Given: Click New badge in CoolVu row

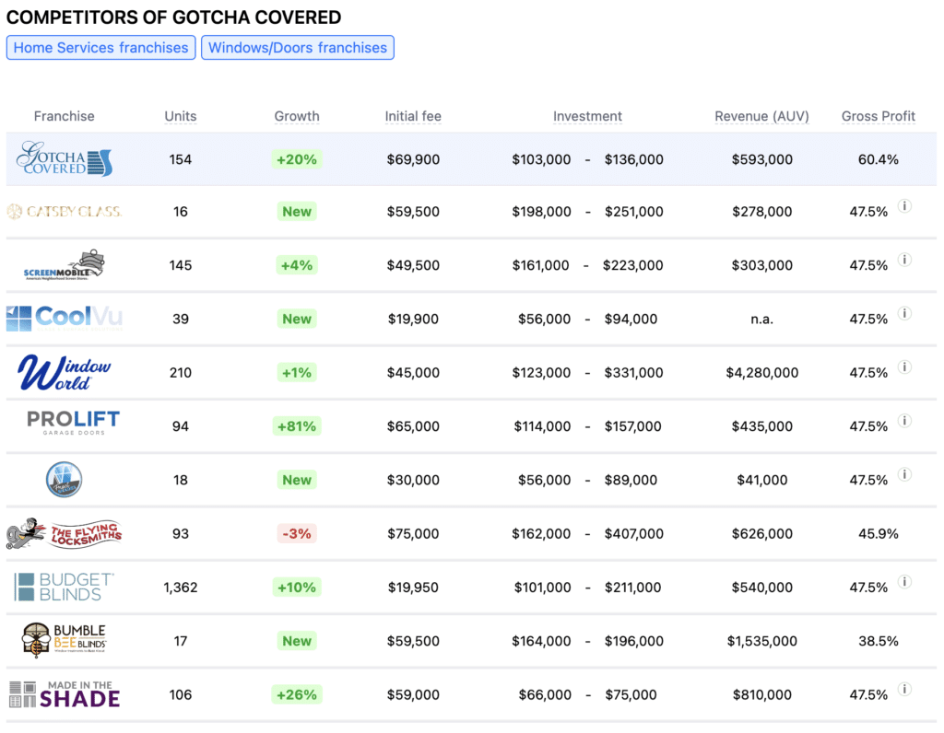Looking at the screenshot, I should click(x=297, y=319).
